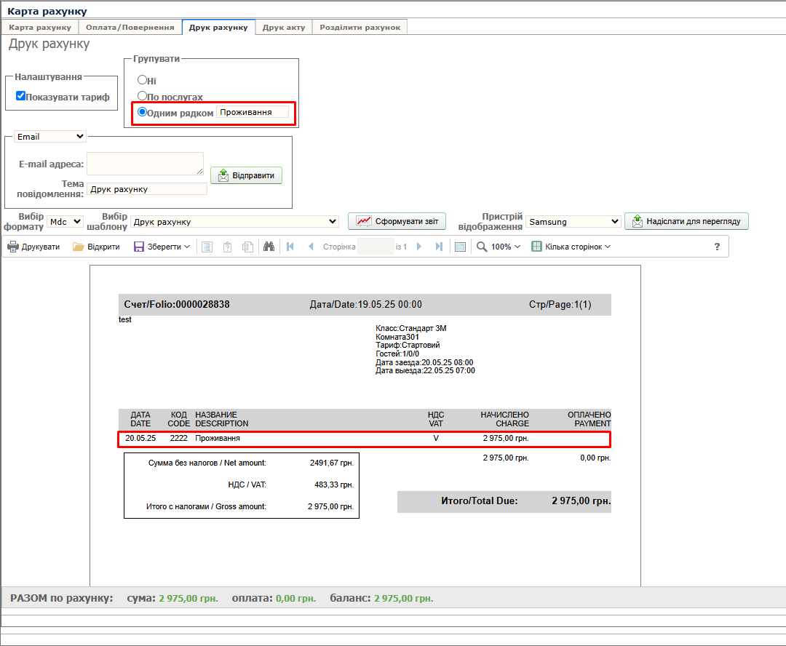Viewport: 786px width, 646px height.
Task: Open the 100% zoom level control
Action: click(x=499, y=247)
